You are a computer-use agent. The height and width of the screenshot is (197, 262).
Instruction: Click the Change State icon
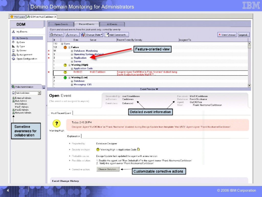coord(83,35)
